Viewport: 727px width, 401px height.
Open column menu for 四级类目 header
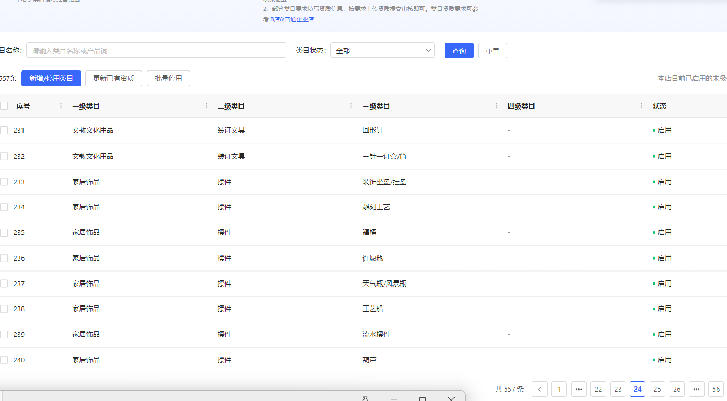point(641,106)
